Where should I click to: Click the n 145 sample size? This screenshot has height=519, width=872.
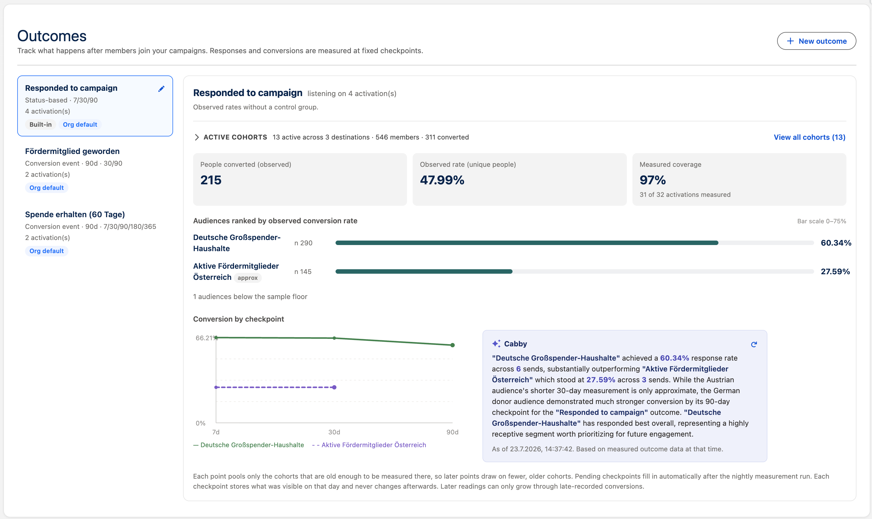[x=303, y=272]
